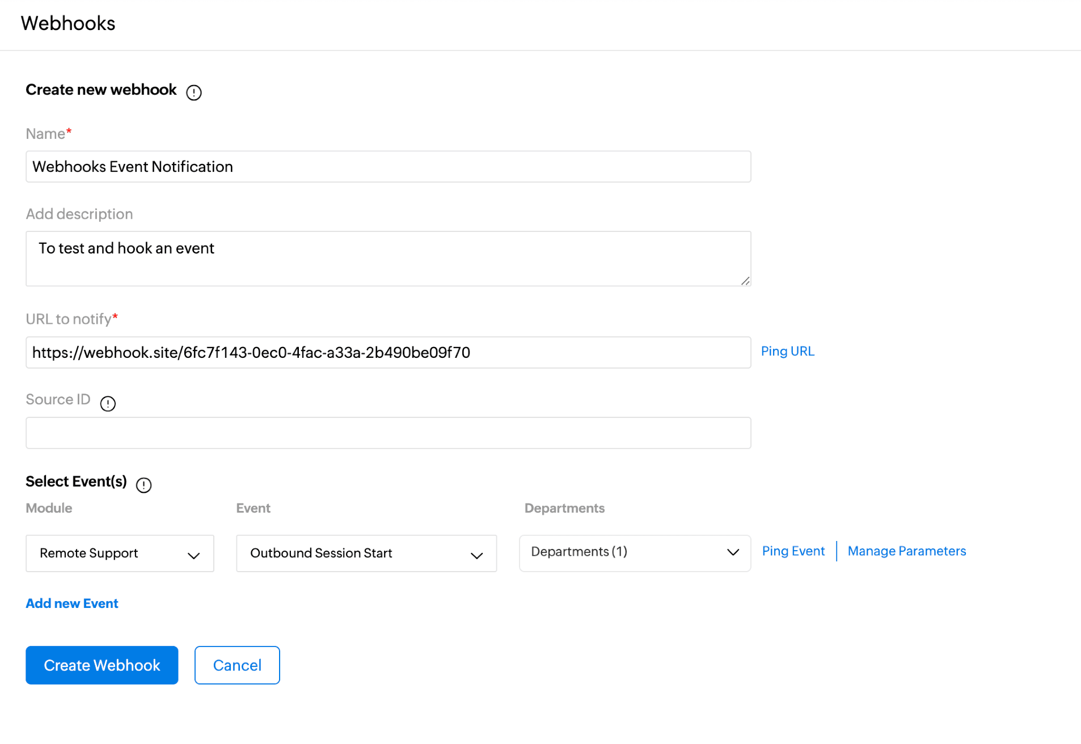Open the Departments (1) dropdown
Viewport: 1081px width, 744px height.
pos(635,552)
